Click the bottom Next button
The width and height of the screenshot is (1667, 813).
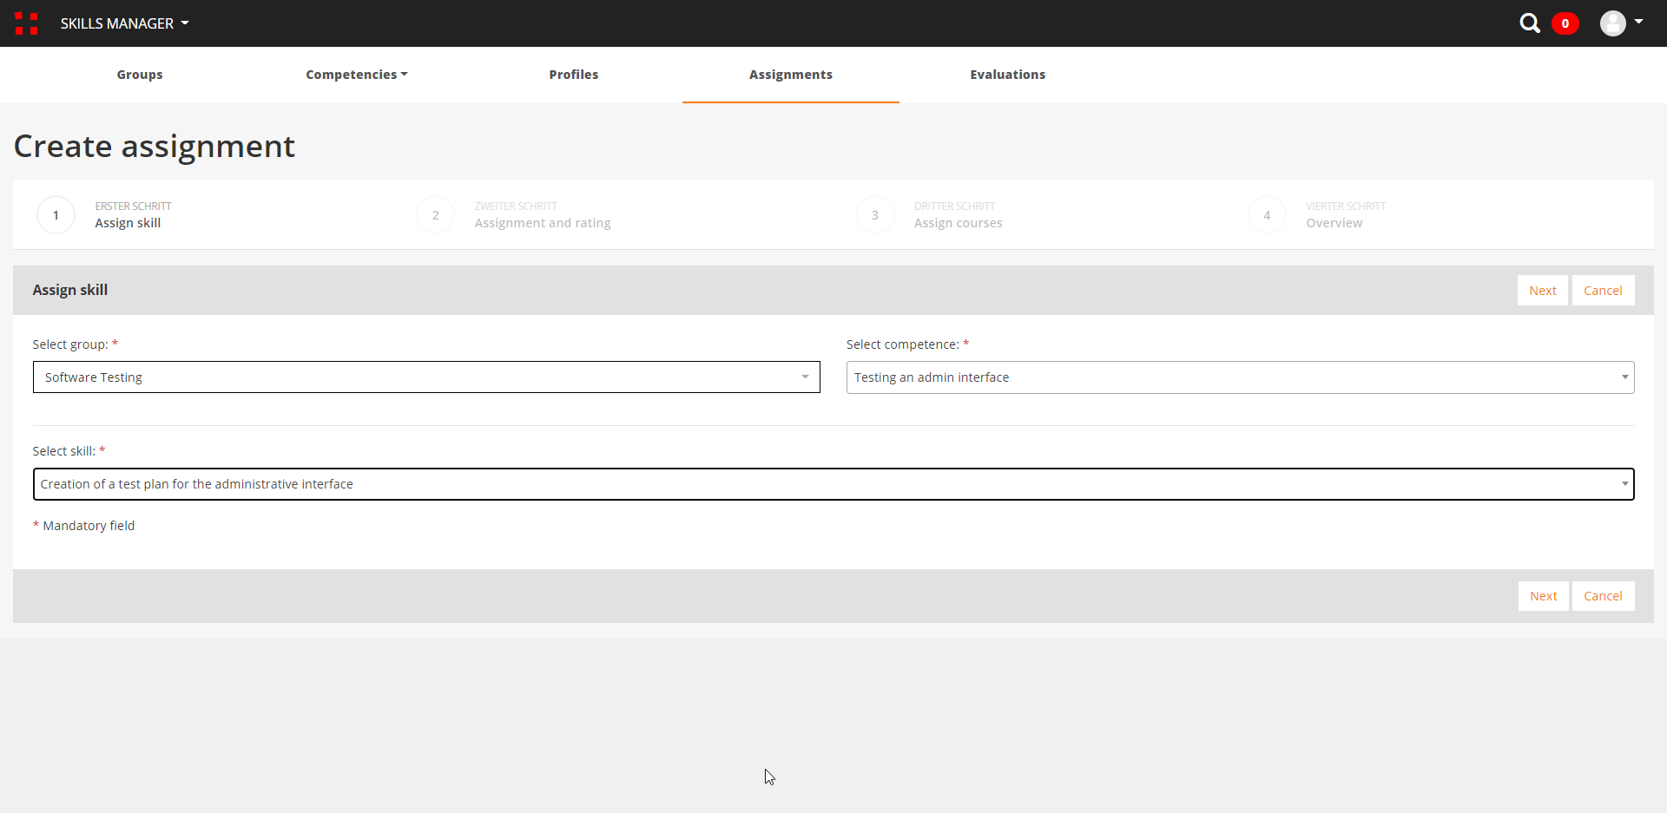click(1543, 596)
